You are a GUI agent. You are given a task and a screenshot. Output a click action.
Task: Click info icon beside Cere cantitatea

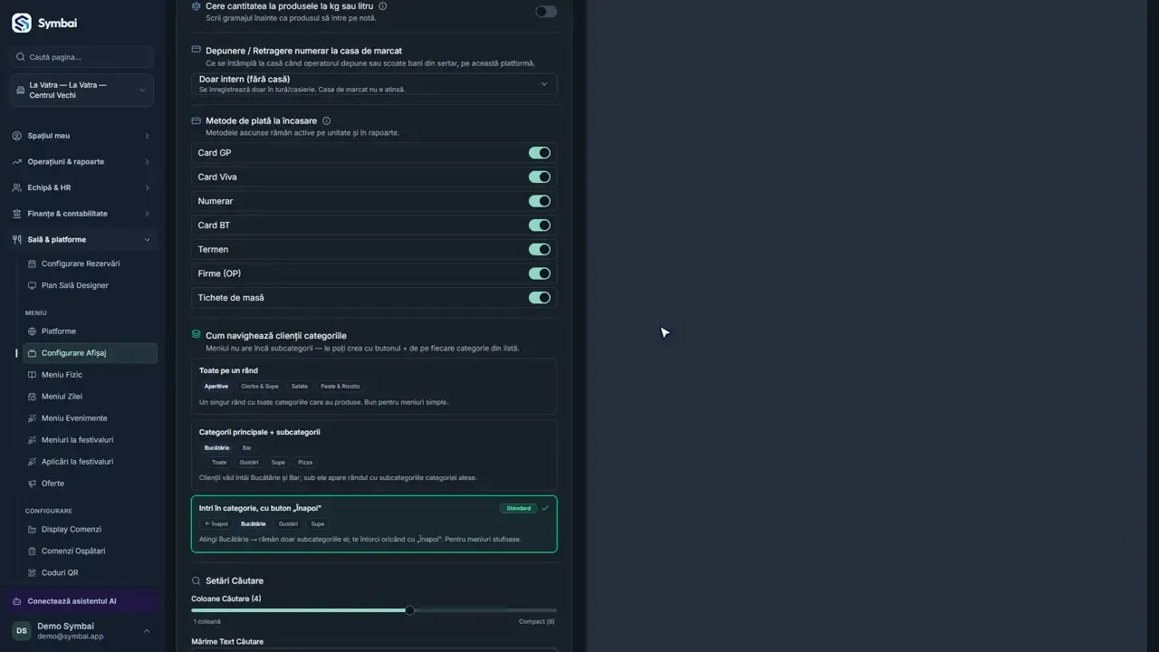[x=382, y=5]
